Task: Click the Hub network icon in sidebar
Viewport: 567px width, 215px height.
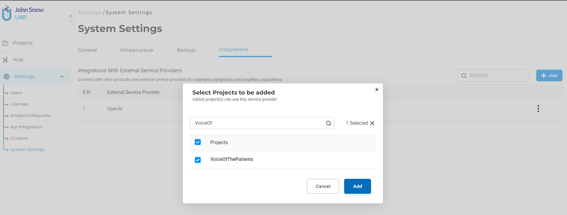Action: click(5, 60)
